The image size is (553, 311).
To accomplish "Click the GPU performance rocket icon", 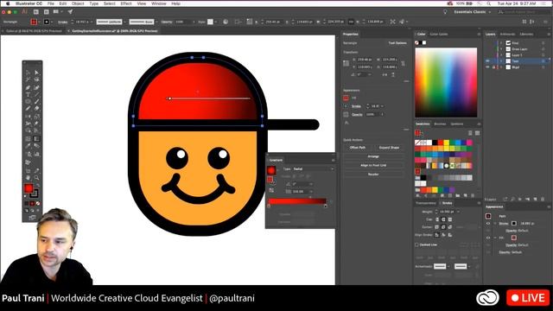I will tap(70, 12).
